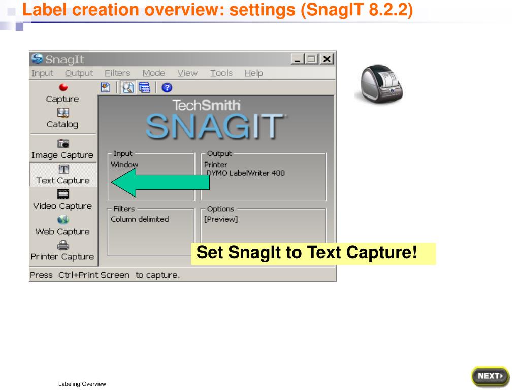Maximize the SnagIt window
This screenshot has width=520, height=390.
tap(311, 59)
